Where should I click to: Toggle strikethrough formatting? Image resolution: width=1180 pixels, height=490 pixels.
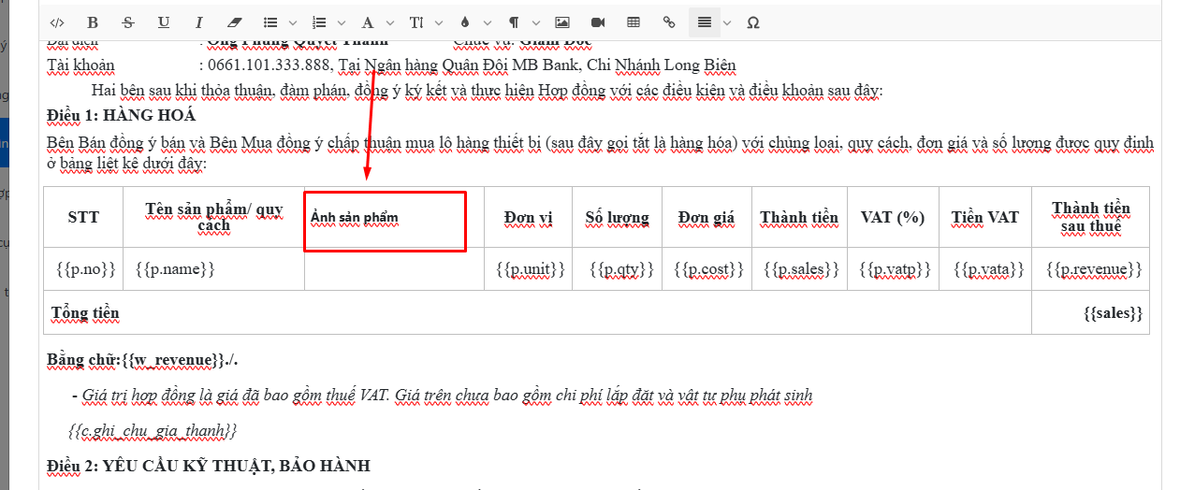127,22
